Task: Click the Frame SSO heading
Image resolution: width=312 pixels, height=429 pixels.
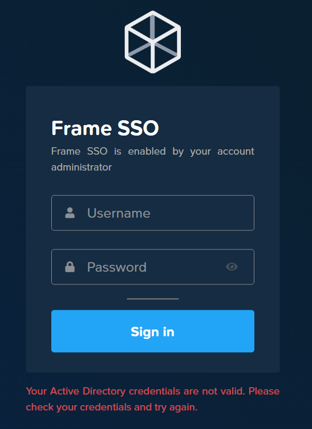Action: coord(105,128)
